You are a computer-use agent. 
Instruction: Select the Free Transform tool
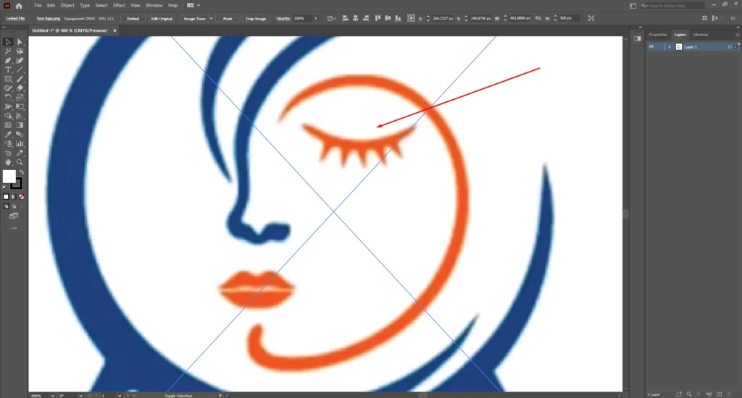(x=20, y=107)
